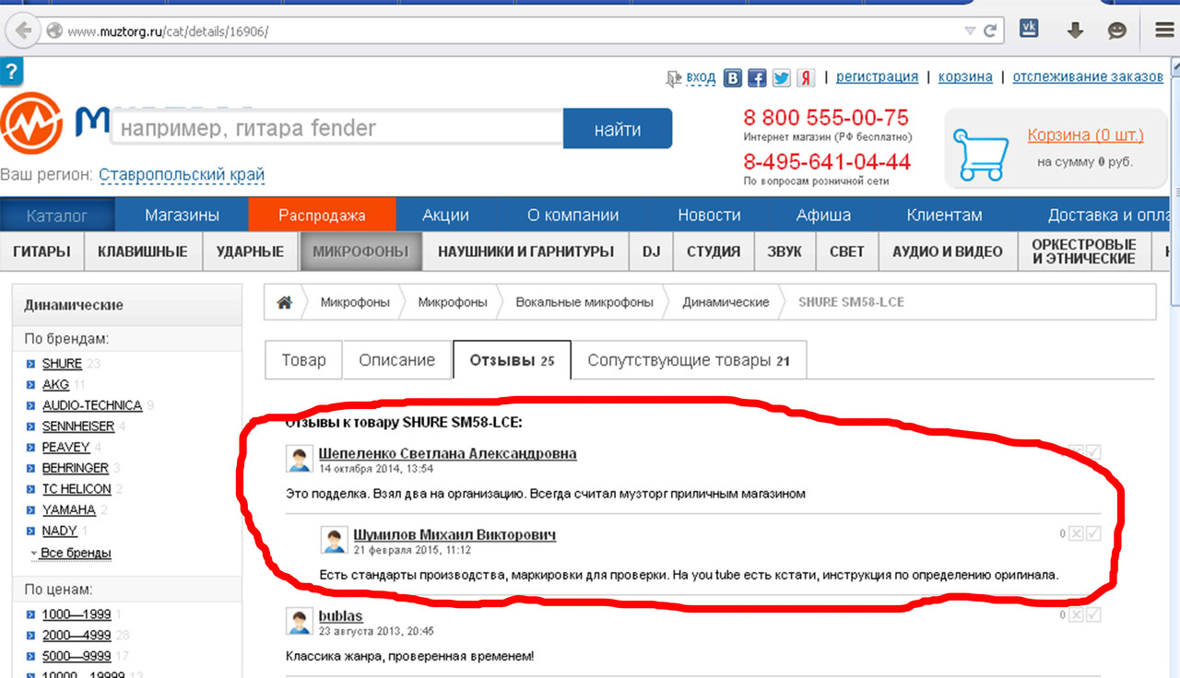This screenshot has height=678, width=1180.
Task: Open the downloads arrow icon
Action: [x=1074, y=30]
